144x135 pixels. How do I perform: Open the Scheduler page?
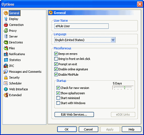coord(15,83)
